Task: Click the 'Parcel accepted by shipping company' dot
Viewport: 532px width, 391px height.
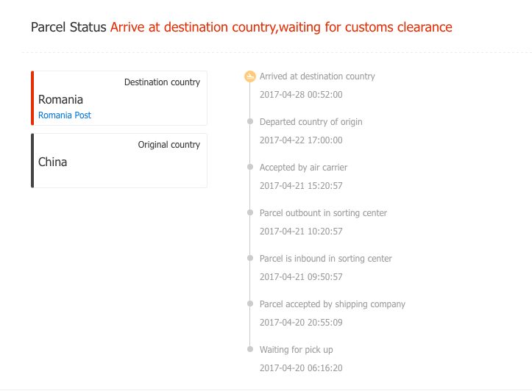Action: coord(250,304)
